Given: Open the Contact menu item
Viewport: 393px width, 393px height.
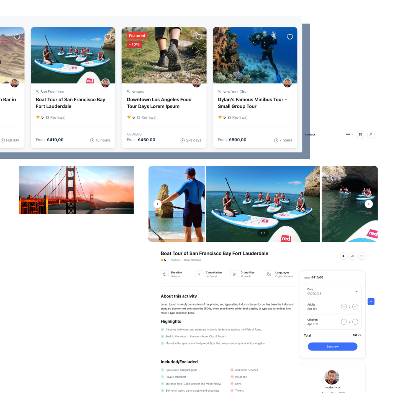Looking at the screenshot, I should point(310,135).
